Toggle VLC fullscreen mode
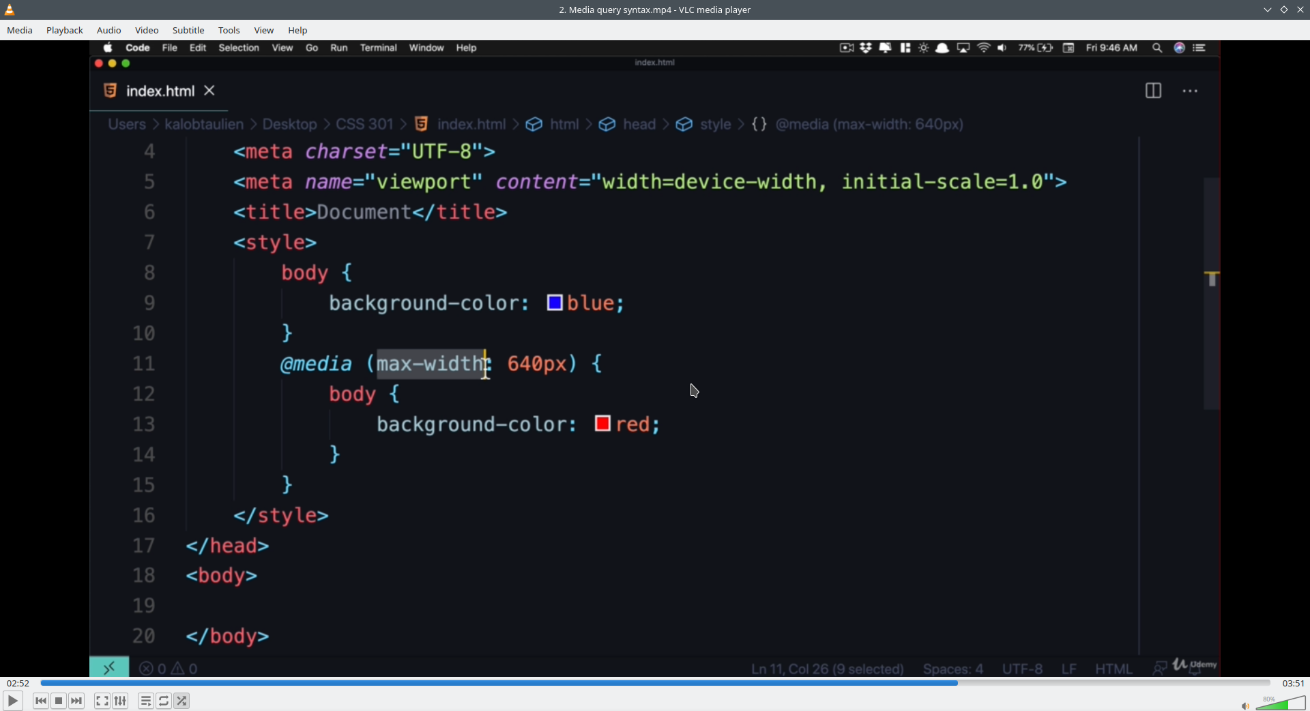The height and width of the screenshot is (711, 1310). click(x=102, y=701)
